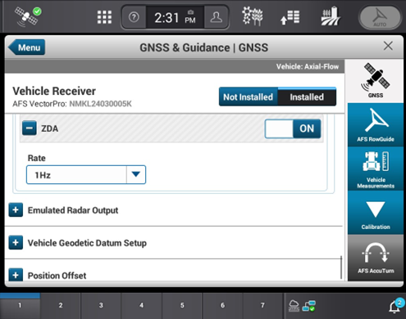Open the AFS AccuTurn tab
The image size is (406, 319).
click(x=376, y=258)
